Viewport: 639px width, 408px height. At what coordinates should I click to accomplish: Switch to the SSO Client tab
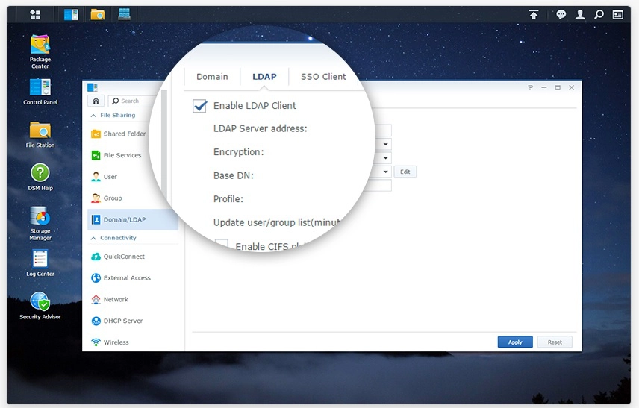coord(323,77)
